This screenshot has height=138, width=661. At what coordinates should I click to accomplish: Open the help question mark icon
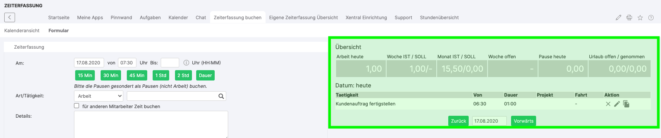coord(651,18)
